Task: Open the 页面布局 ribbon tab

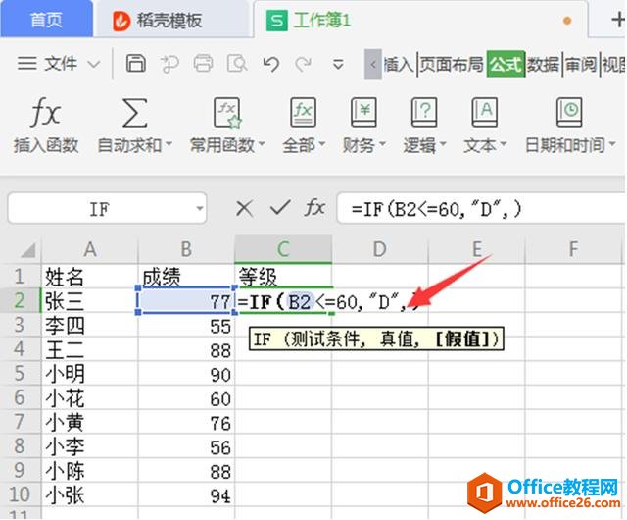Action: pyautogui.click(x=452, y=64)
